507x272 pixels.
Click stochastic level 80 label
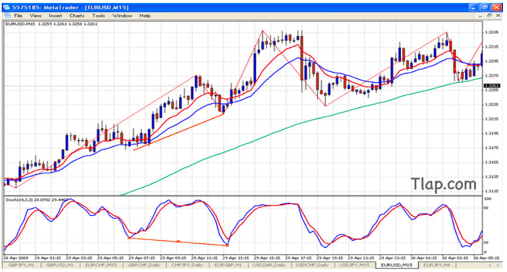click(486, 208)
